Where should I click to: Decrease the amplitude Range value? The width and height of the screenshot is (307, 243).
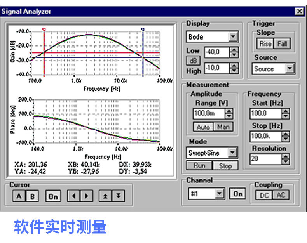click(x=229, y=116)
